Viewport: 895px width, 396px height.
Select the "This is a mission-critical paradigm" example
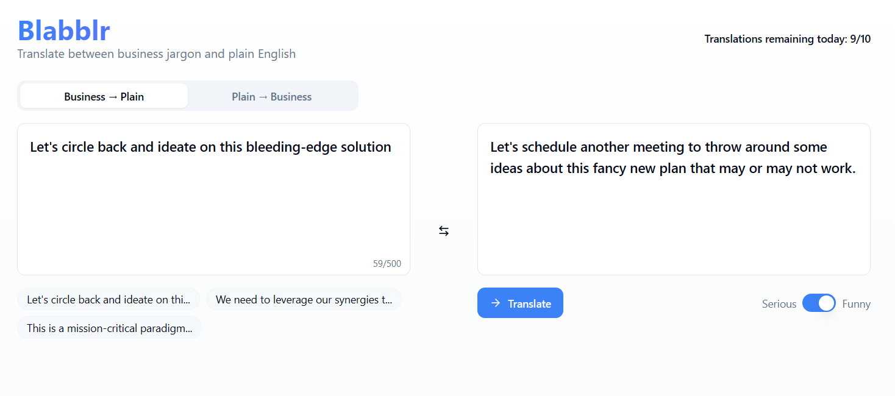[109, 328]
